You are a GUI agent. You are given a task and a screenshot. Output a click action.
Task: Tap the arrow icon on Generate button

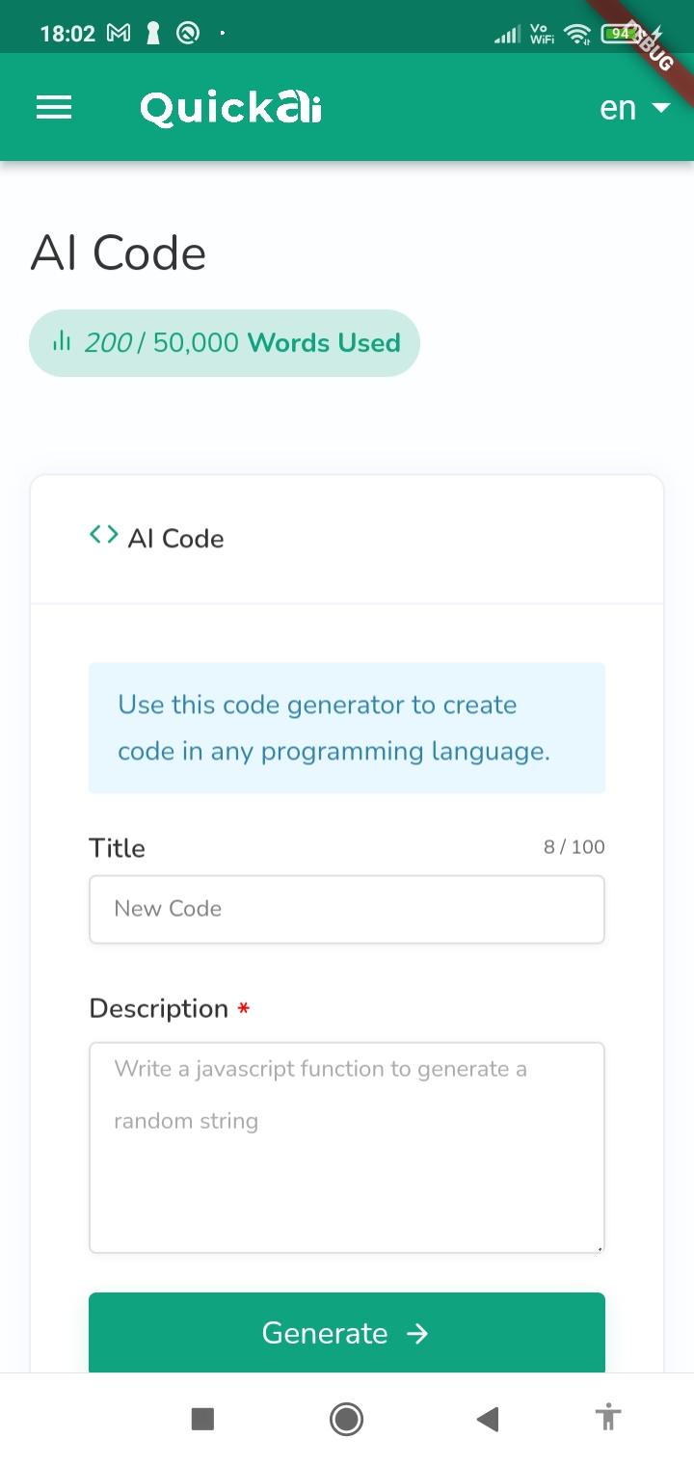[417, 1333]
